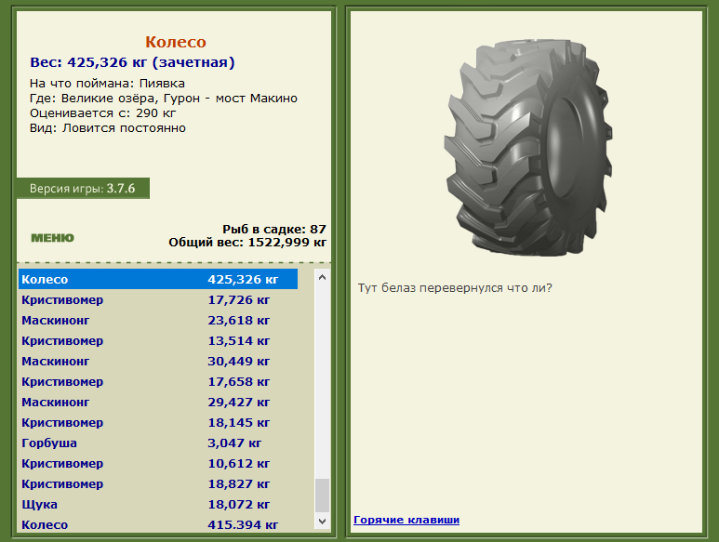This screenshot has height=542, width=719.
Task: Select the Маскинонг 23,618 кг entry
Action: 158,320
